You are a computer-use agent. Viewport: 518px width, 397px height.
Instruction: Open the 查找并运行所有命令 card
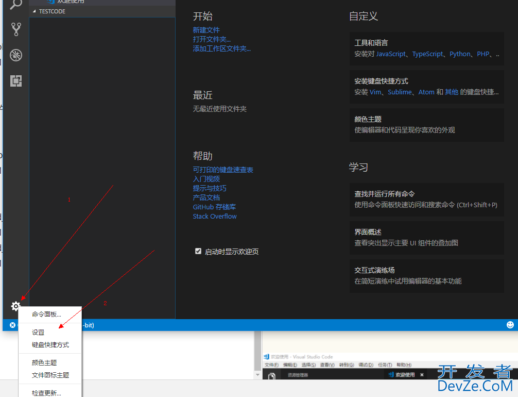(427, 200)
